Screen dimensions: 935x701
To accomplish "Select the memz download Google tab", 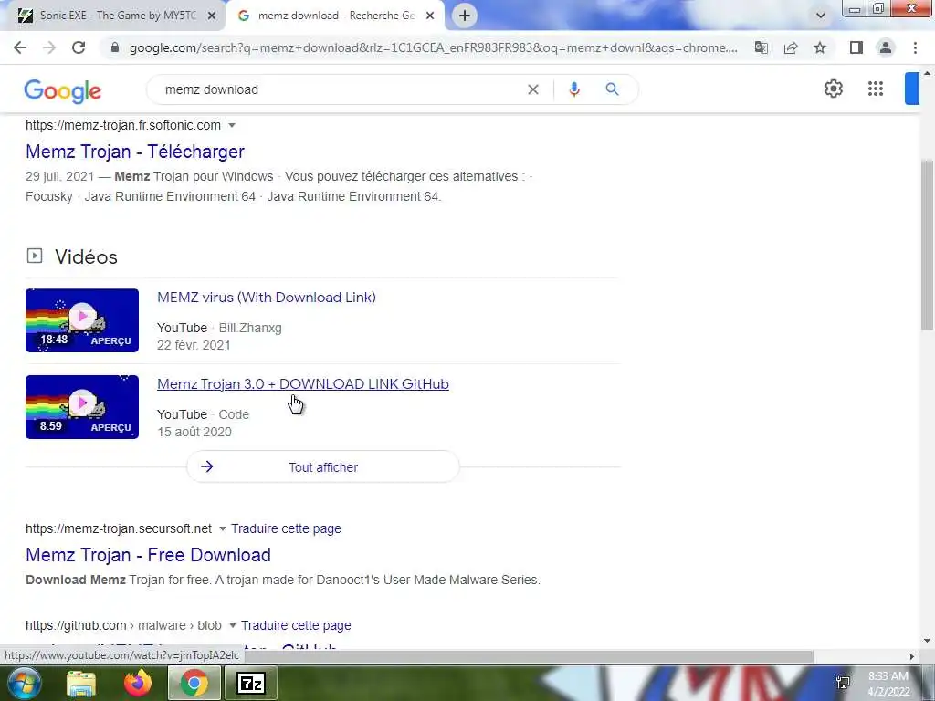I will pos(336,16).
